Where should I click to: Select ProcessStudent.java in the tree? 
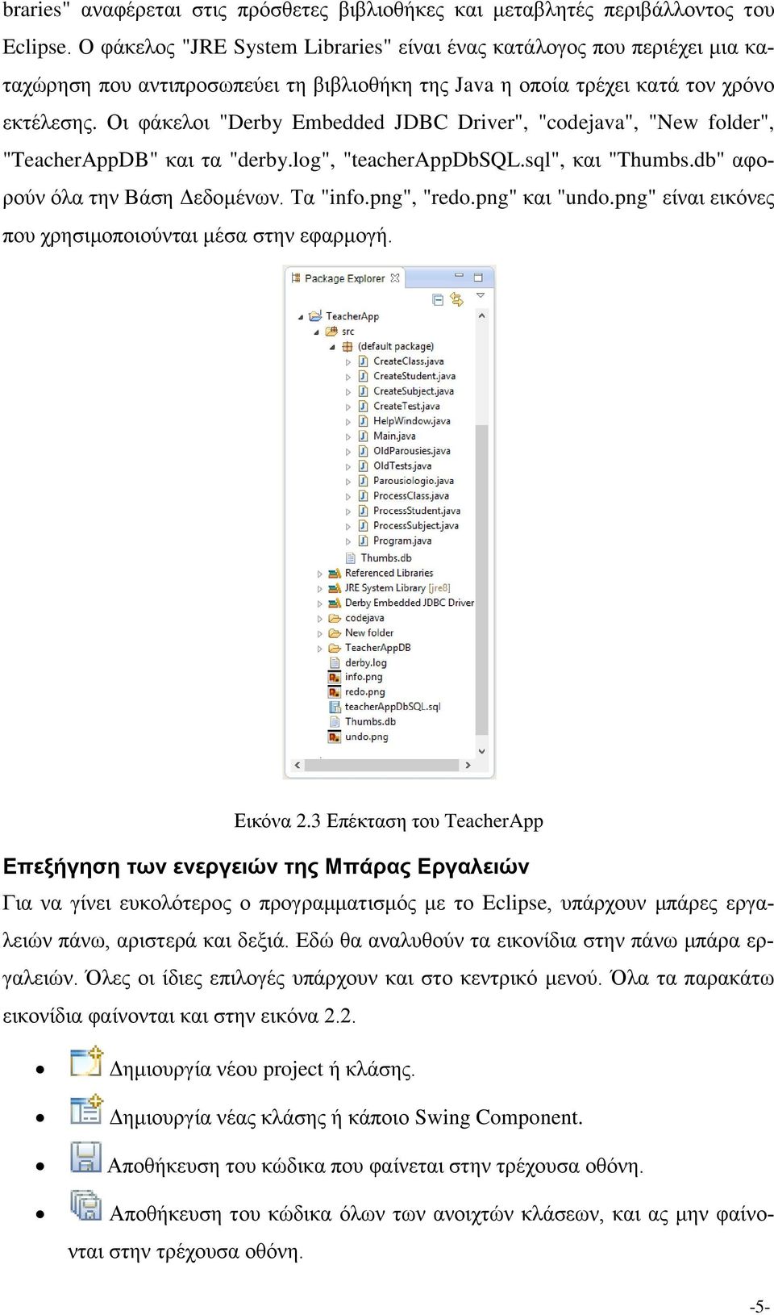coord(417,511)
